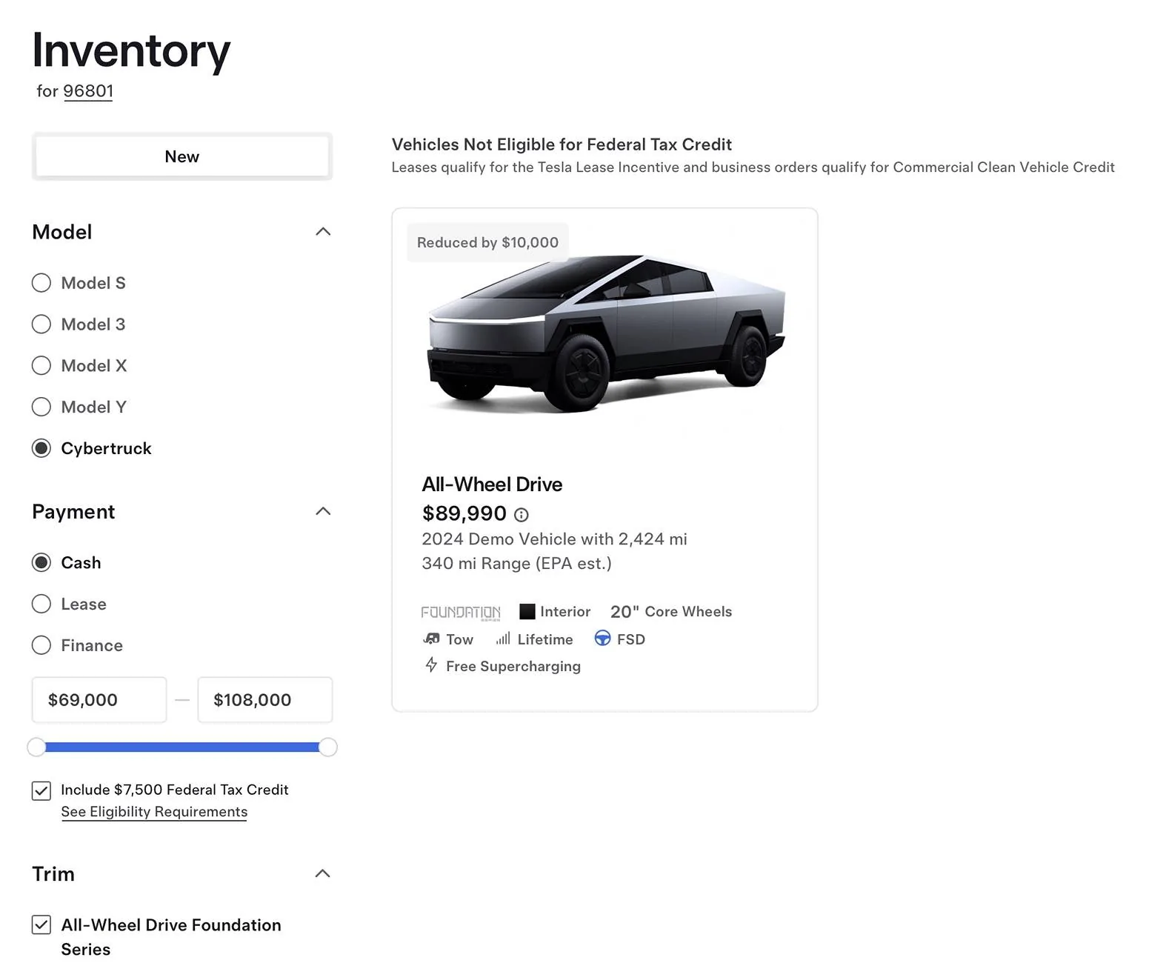
Task: Click the Foundation Series logo badge
Action: coord(461,613)
